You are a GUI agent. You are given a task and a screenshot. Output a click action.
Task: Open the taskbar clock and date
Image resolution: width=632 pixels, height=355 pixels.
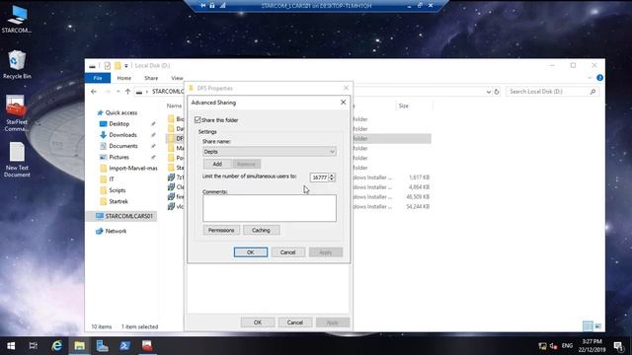pyautogui.click(x=592, y=346)
